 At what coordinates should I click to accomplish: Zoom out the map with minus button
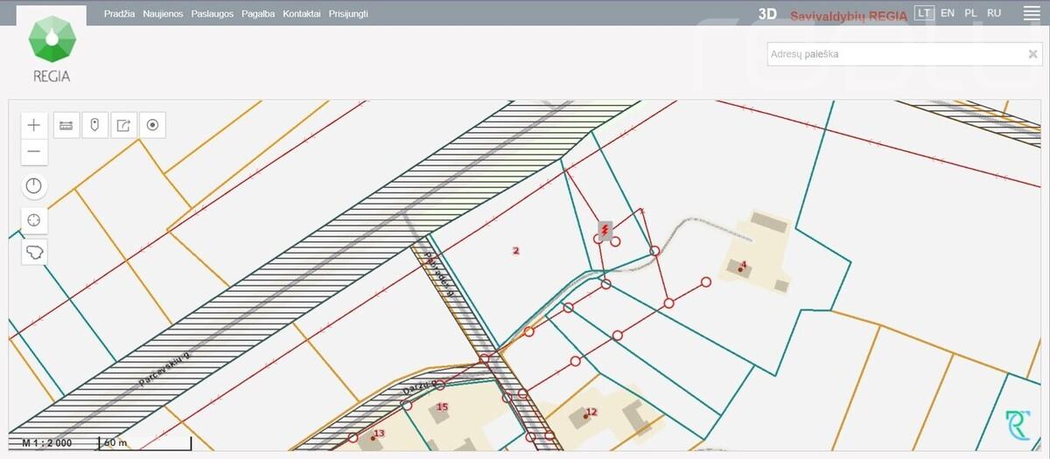click(x=34, y=152)
